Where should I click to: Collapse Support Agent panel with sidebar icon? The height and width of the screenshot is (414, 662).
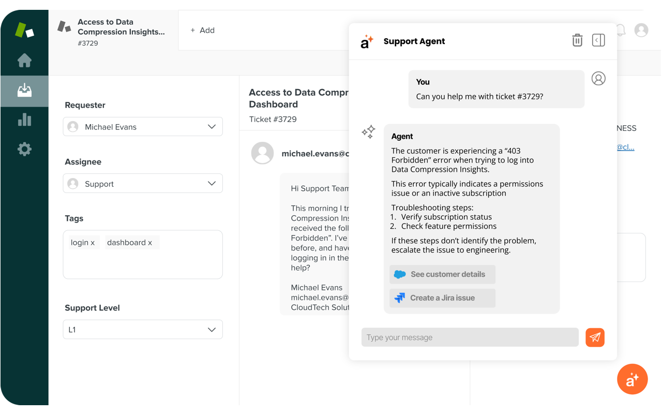point(598,40)
